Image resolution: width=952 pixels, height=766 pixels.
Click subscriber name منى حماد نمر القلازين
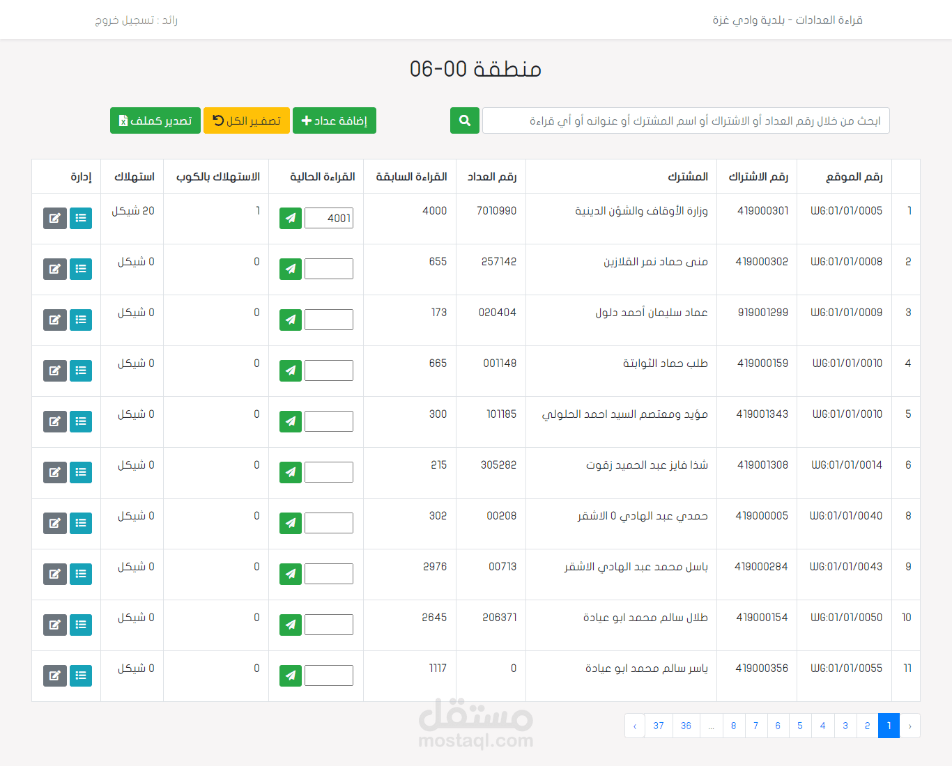(656, 262)
